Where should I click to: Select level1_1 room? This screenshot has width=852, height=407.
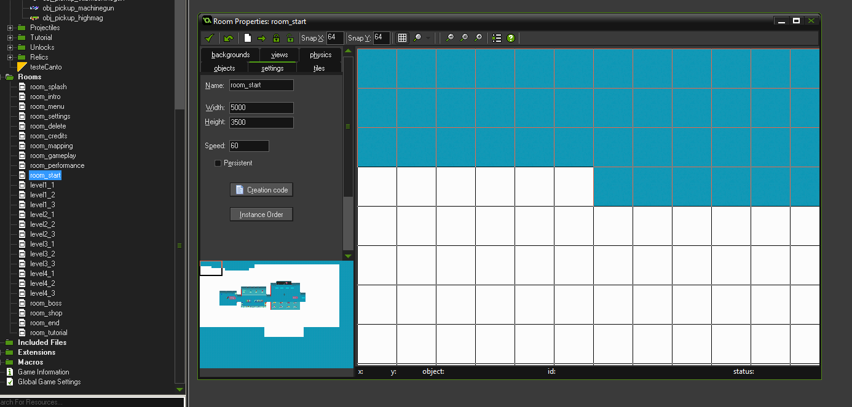tap(42, 185)
